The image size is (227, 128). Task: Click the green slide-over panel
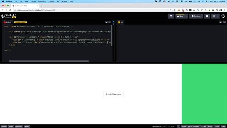[204, 94]
